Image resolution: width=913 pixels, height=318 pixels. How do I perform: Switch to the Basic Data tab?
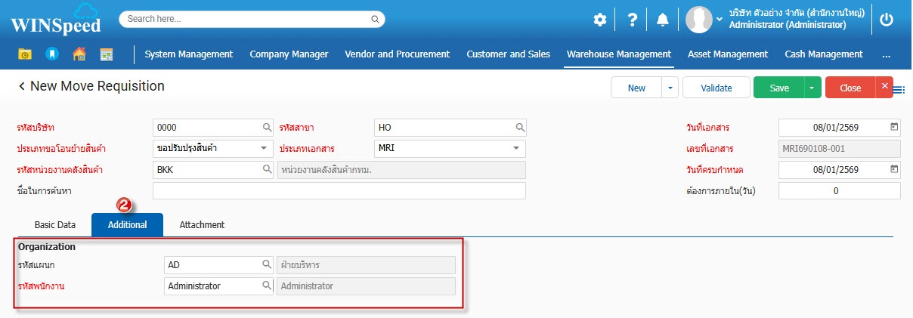55,225
